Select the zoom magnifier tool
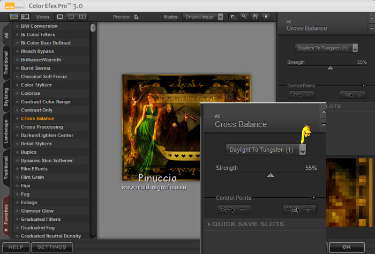This screenshot has height=254, width=375. point(244,17)
